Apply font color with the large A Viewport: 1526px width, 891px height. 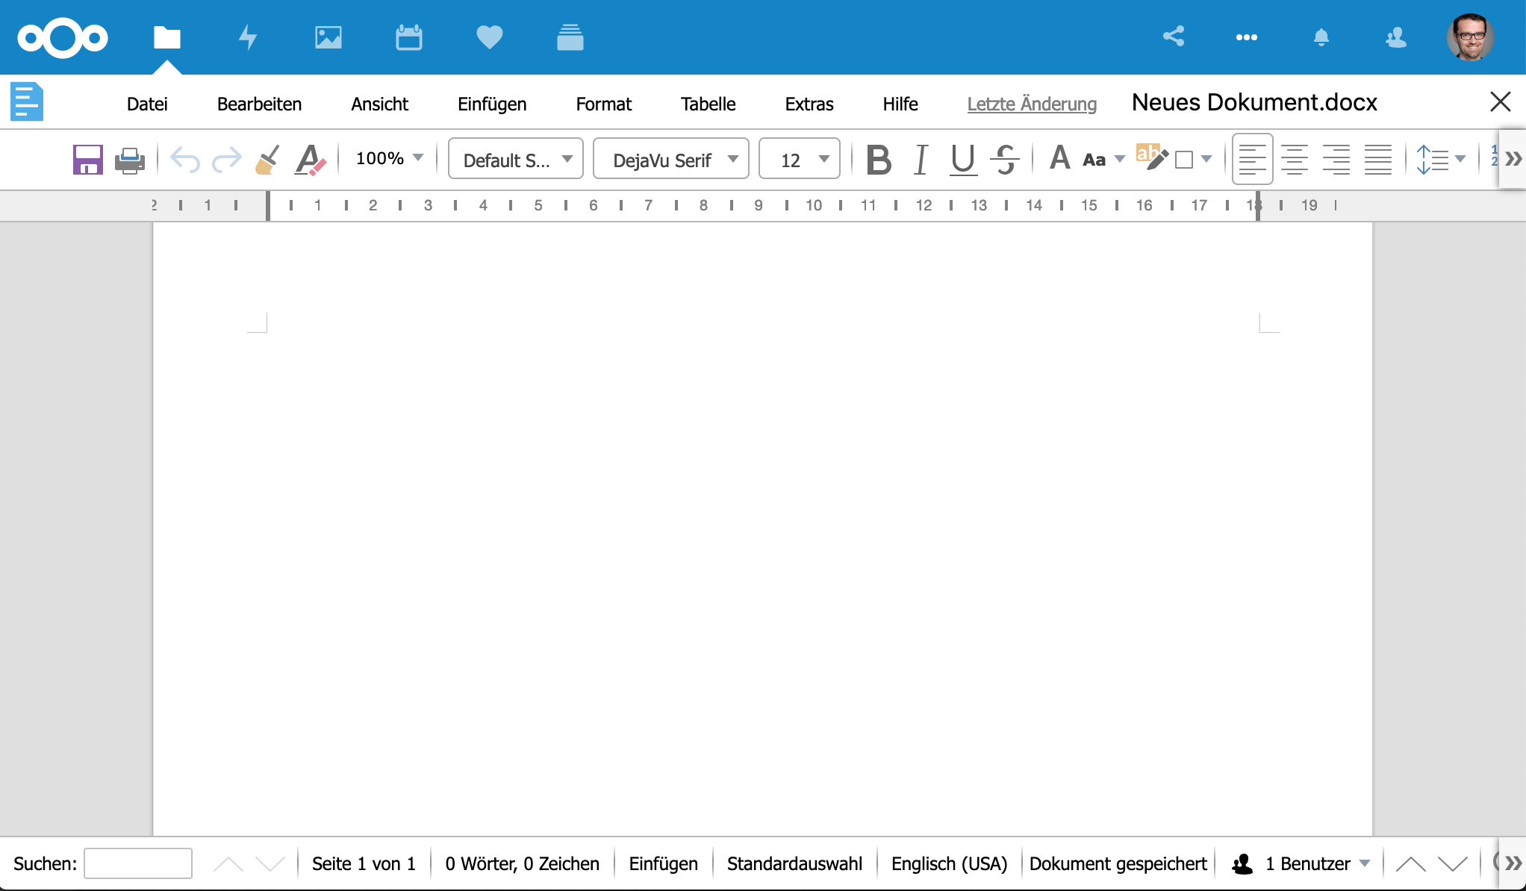[x=1060, y=158]
